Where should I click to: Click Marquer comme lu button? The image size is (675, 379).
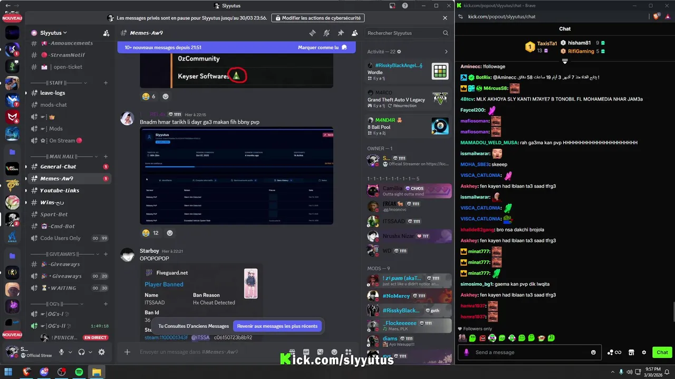click(x=322, y=47)
